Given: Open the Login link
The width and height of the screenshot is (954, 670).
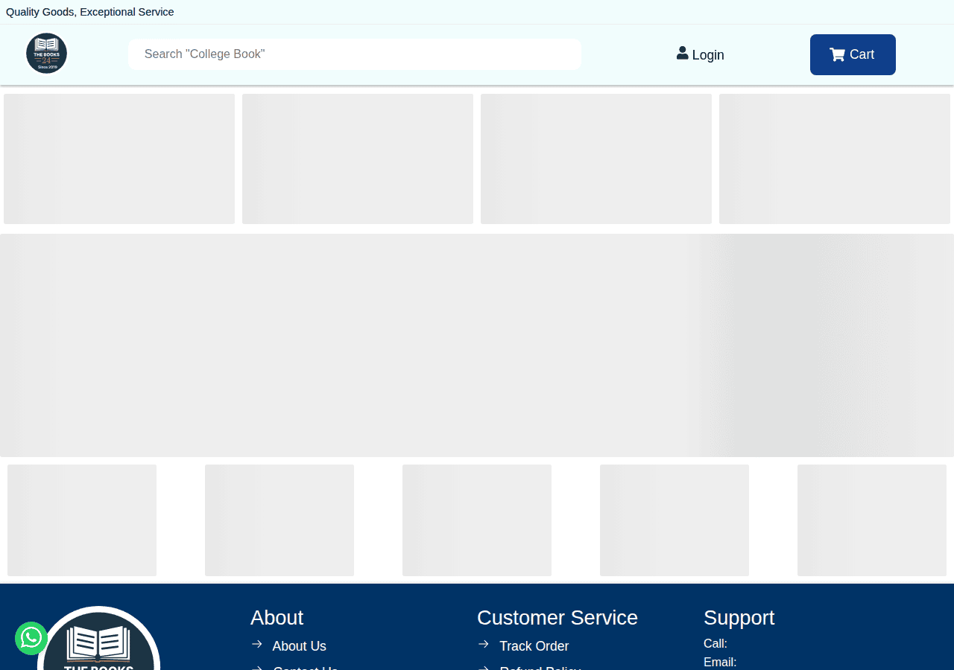Looking at the screenshot, I should 701,54.
